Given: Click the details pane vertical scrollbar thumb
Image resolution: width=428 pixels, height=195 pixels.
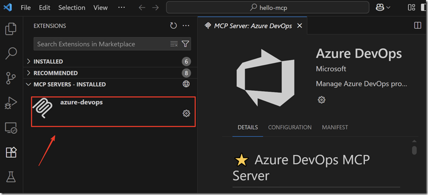Looking at the screenshot, I should click(414, 150).
